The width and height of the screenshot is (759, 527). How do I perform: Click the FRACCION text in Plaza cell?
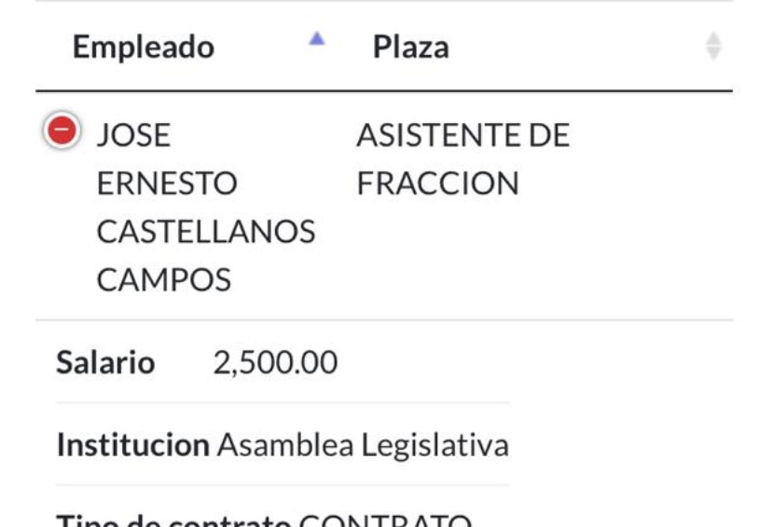[x=437, y=183]
